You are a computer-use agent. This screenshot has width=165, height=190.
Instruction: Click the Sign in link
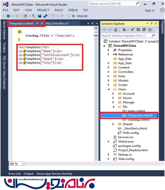click(x=149, y=10)
